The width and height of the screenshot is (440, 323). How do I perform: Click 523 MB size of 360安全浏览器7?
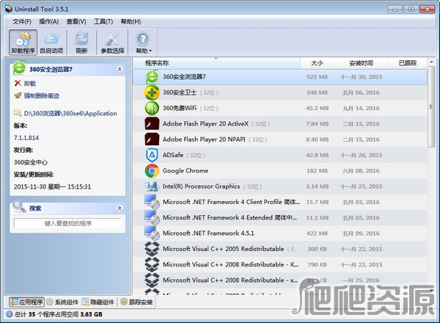pos(317,77)
